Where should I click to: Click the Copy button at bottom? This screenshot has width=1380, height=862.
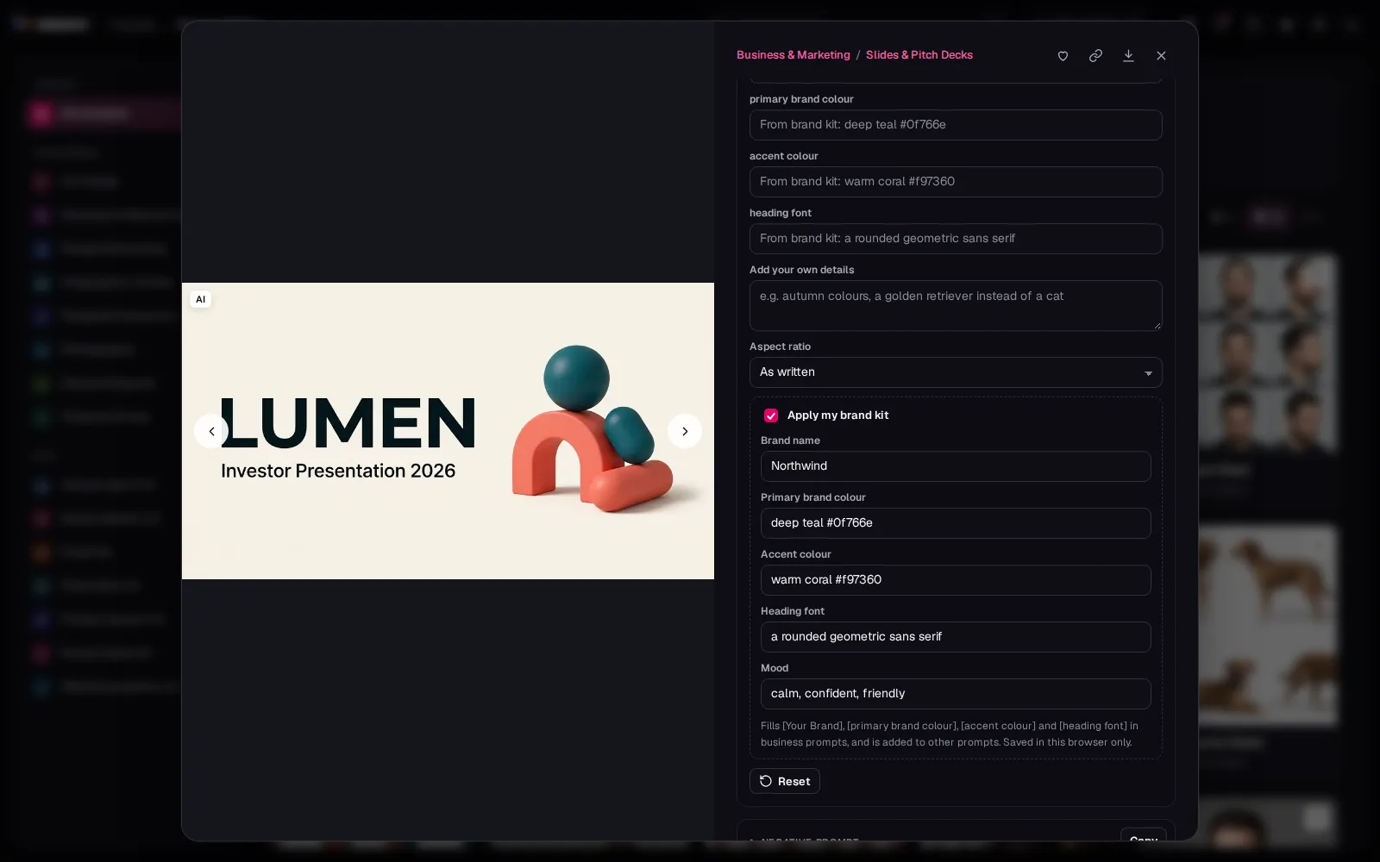[1144, 834]
